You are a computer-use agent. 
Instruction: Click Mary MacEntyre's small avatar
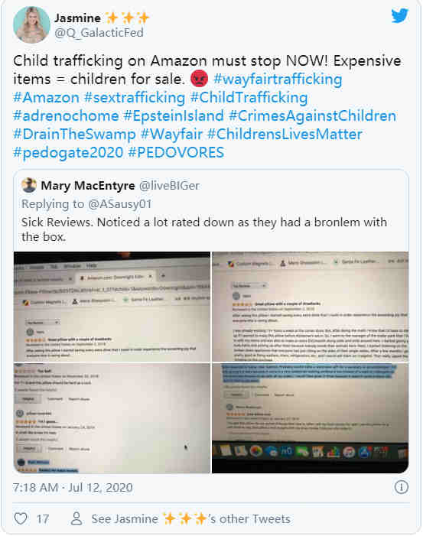29,185
